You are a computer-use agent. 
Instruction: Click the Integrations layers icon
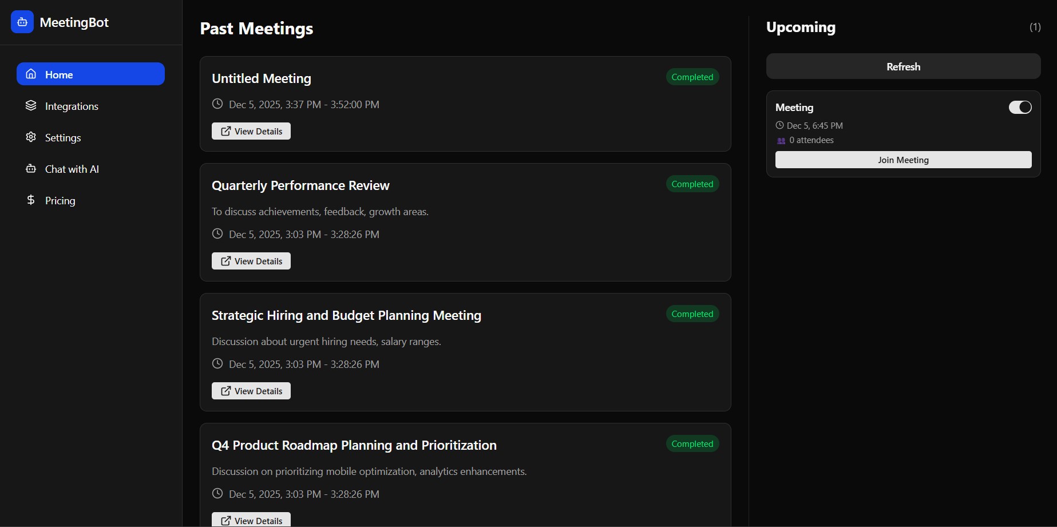tap(31, 106)
